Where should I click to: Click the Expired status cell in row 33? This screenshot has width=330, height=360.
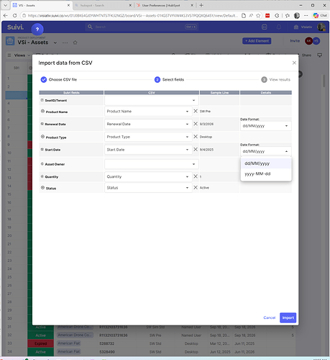[x=41, y=343]
